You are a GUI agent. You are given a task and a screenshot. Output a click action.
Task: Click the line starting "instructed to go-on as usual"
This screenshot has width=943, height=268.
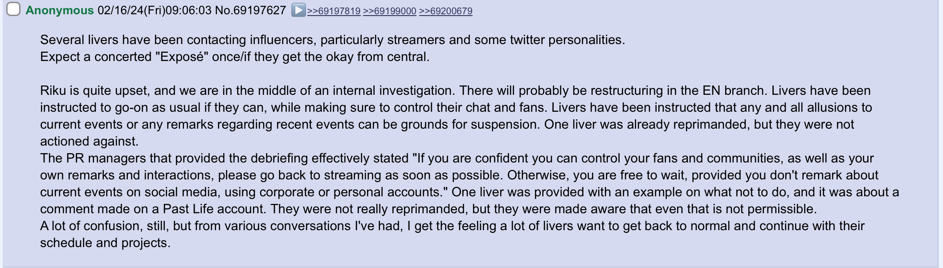click(x=456, y=108)
